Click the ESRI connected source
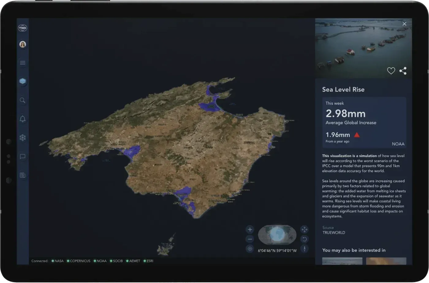This screenshot has height=283, width=429. (x=149, y=261)
